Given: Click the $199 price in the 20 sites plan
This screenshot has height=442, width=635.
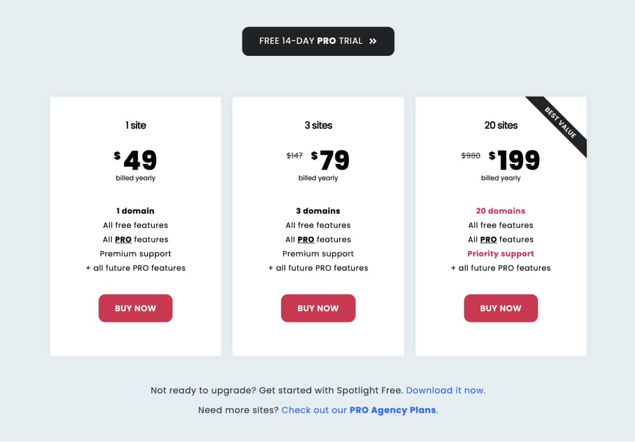Looking at the screenshot, I should pyautogui.click(x=514, y=160).
